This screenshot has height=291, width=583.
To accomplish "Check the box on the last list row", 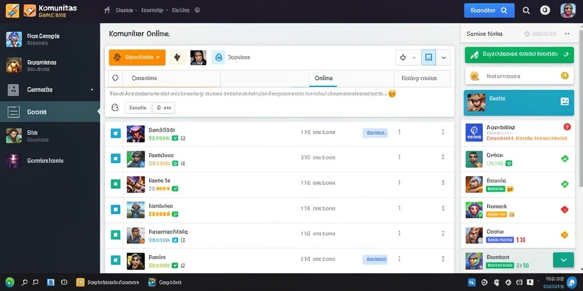I will [x=116, y=260].
